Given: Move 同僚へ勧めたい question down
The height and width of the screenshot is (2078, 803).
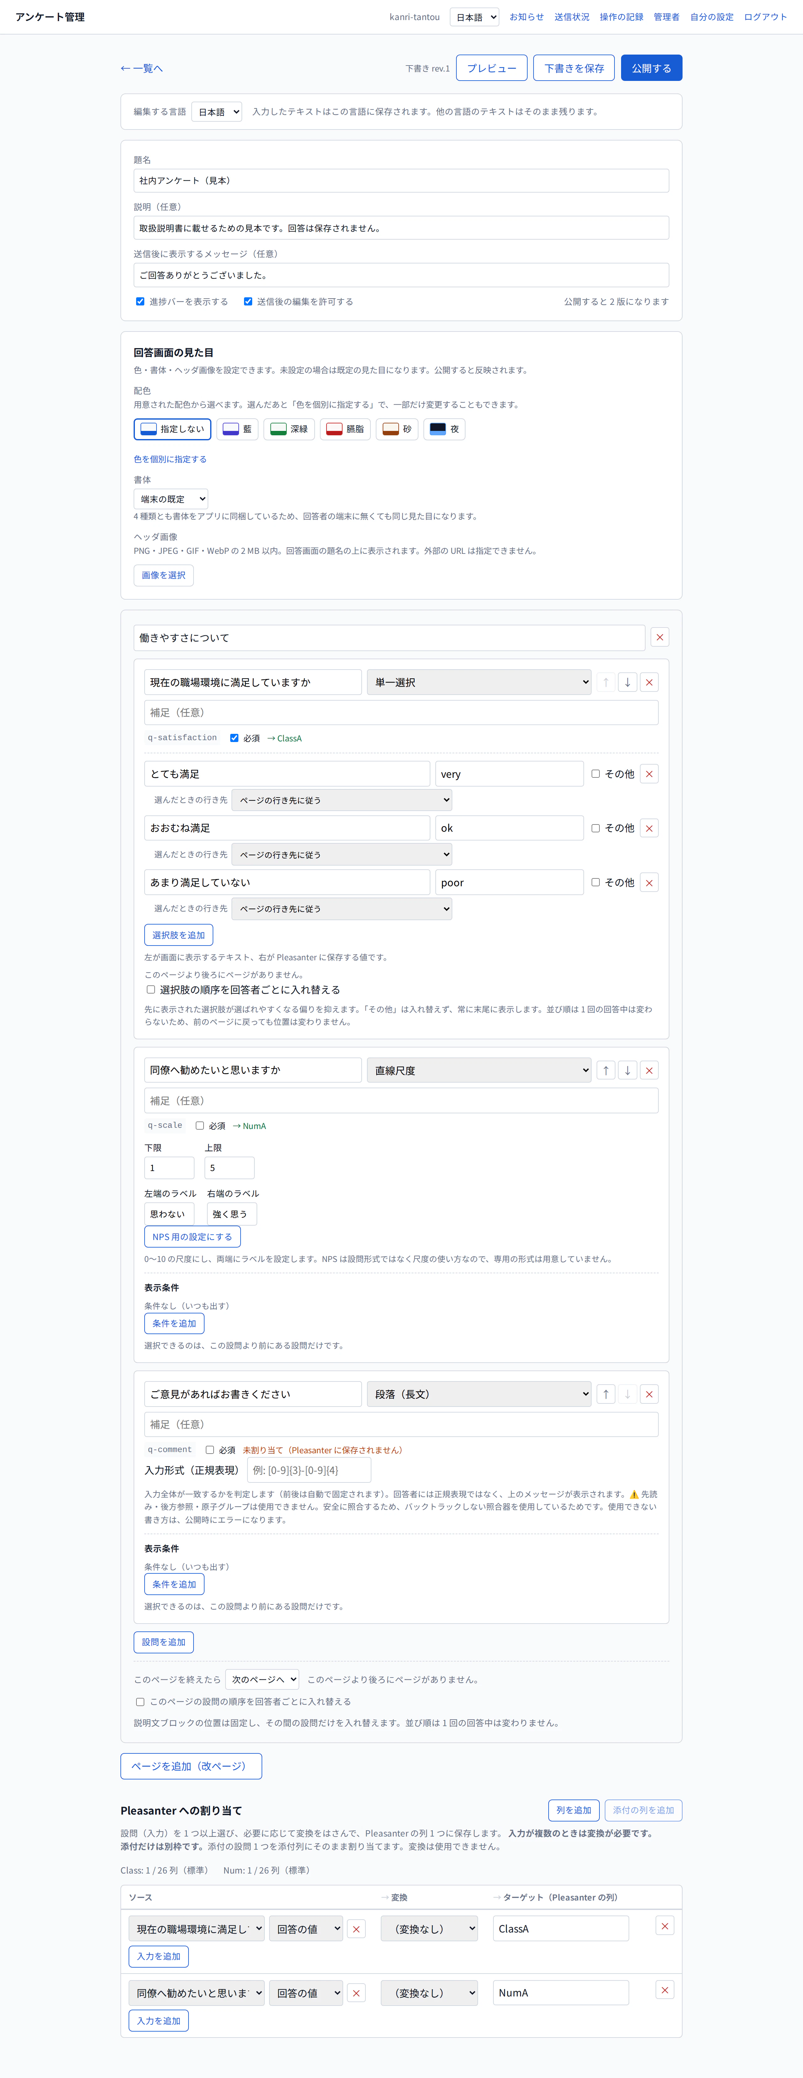Looking at the screenshot, I should tap(627, 1070).
